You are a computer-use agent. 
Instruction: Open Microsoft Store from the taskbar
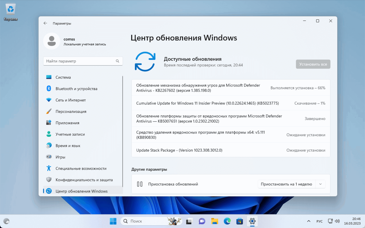[x=240, y=221]
